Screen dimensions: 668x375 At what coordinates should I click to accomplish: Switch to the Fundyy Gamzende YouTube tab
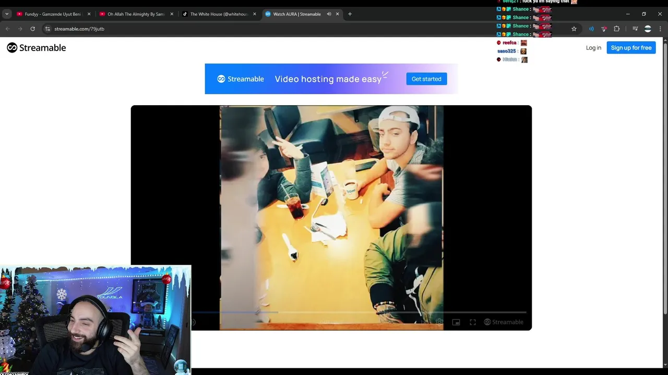(53, 14)
